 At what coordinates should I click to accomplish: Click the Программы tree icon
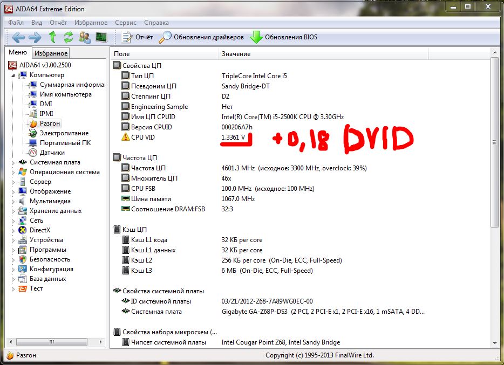pyautogui.click(x=23, y=250)
